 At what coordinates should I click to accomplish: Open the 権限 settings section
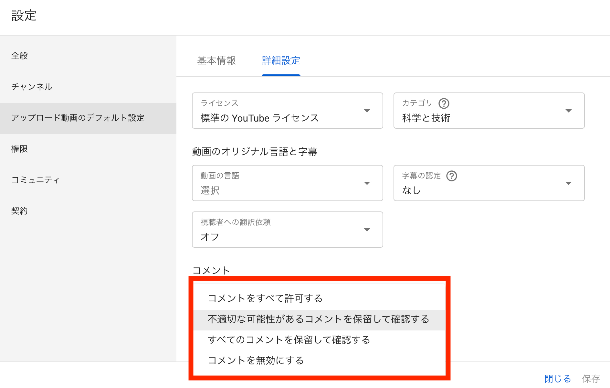(88, 149)
